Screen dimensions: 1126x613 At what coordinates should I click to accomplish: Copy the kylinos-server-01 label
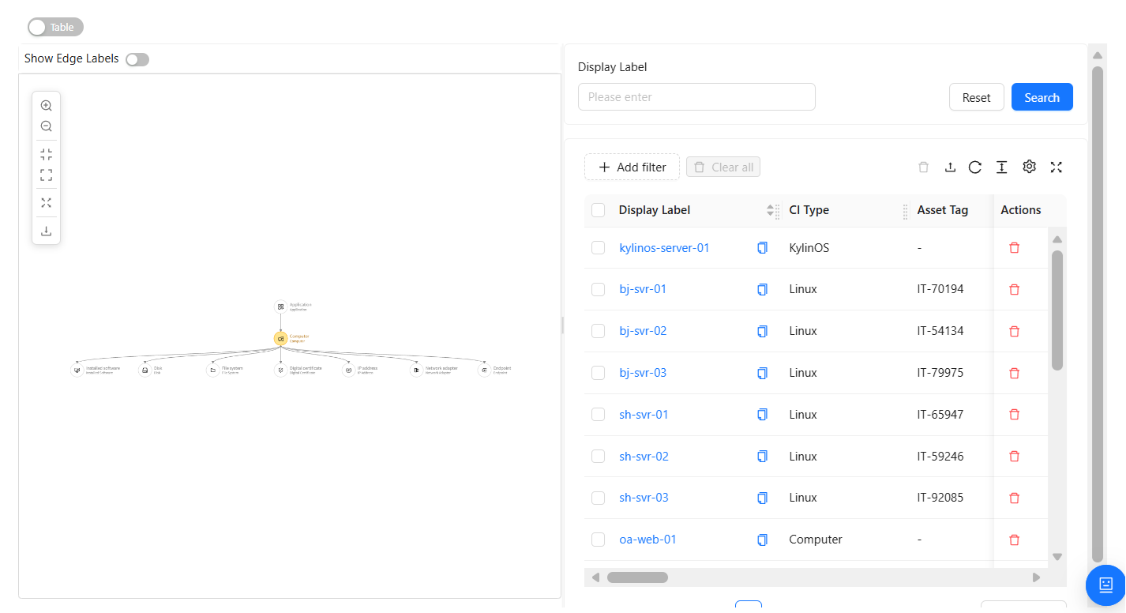(762, 248)
